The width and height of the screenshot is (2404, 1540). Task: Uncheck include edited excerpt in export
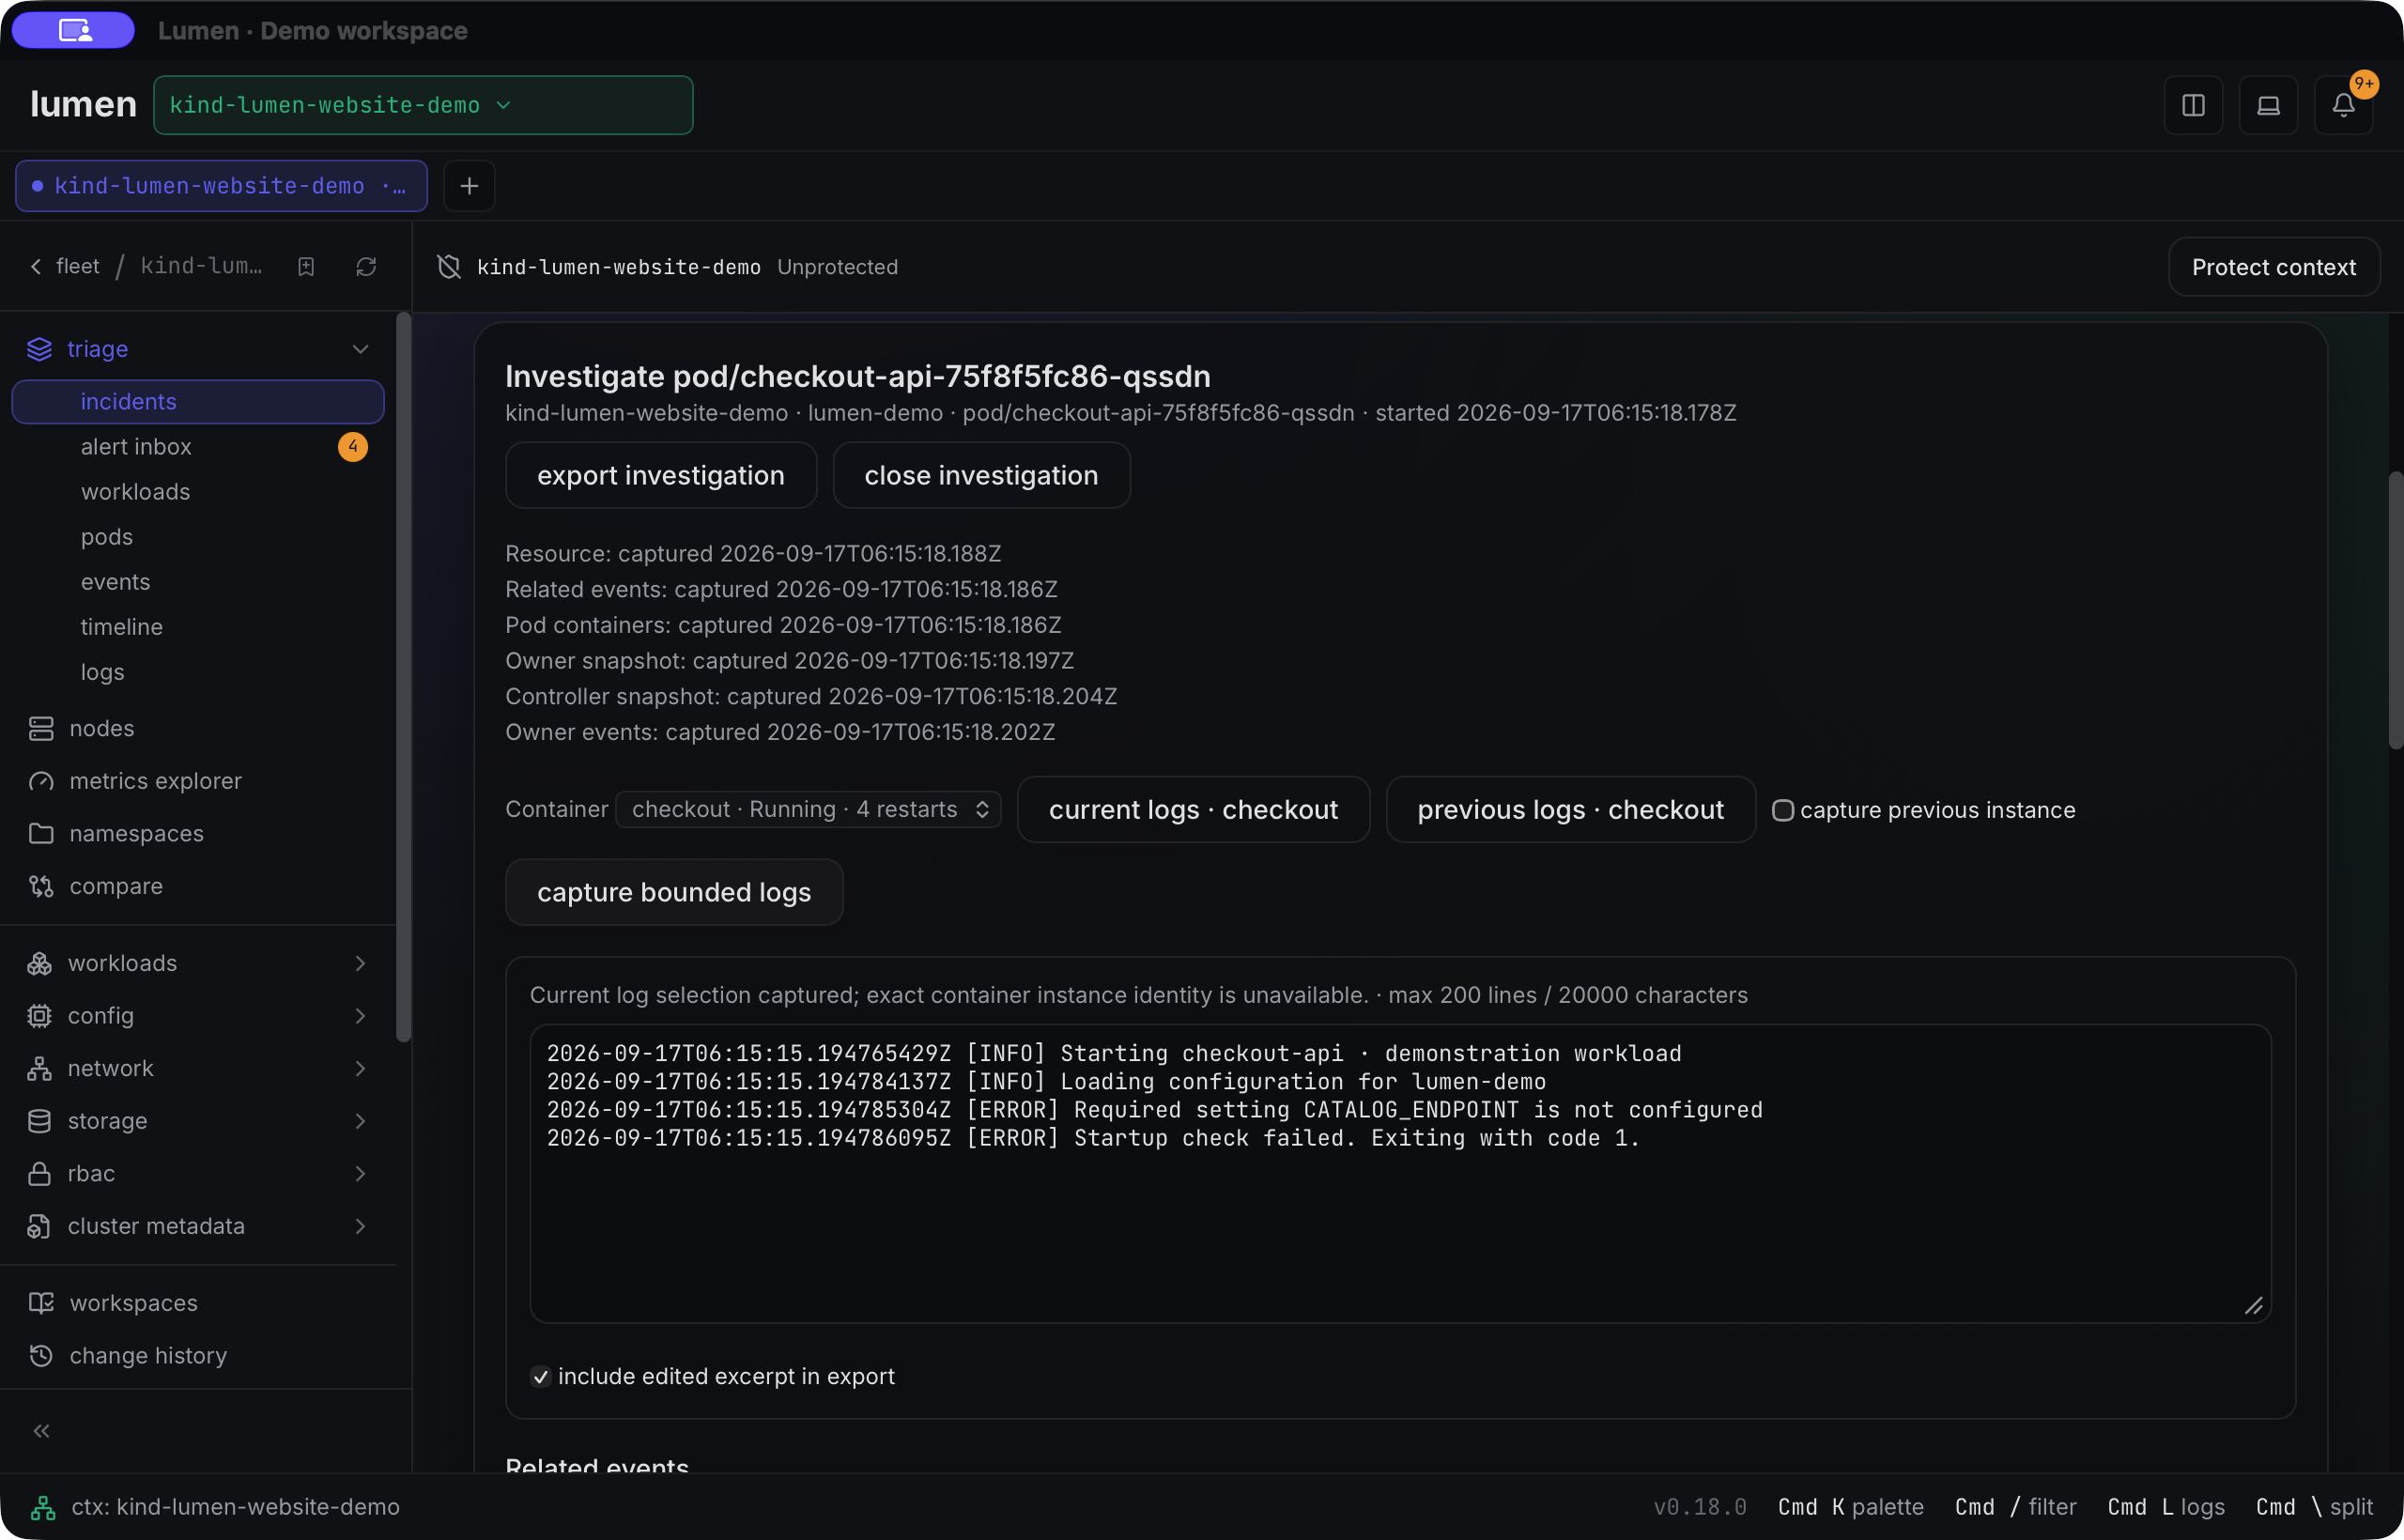(540, 1377)
